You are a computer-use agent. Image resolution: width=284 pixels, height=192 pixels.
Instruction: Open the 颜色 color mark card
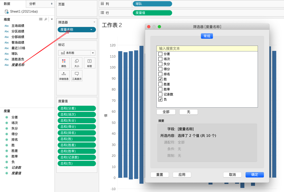64,63
